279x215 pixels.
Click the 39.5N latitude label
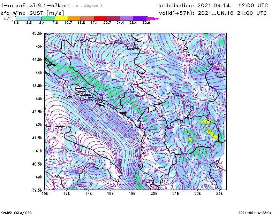click(37, 190)
